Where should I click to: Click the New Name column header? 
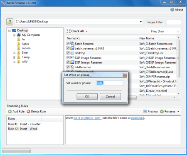(x=157, y=38)
